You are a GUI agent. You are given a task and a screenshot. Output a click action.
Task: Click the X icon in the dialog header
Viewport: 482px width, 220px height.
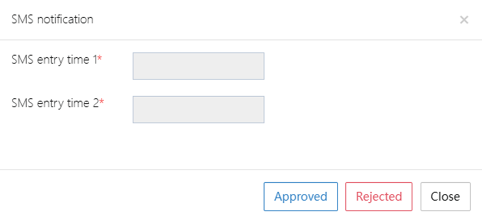(x=464, y=20)
